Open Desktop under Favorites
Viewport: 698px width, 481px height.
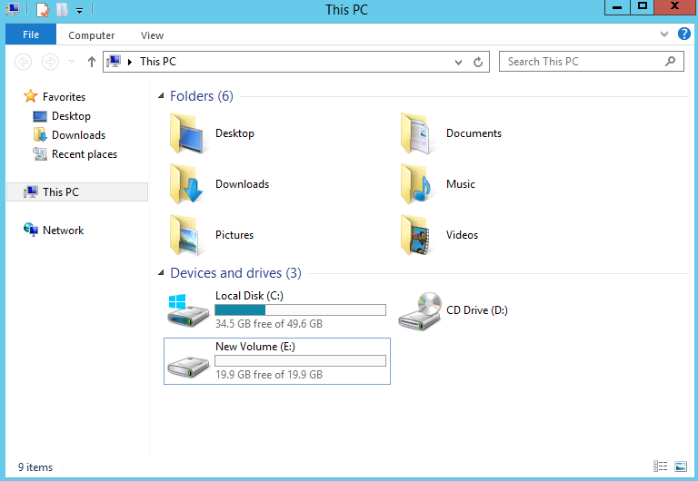[71, 116]
